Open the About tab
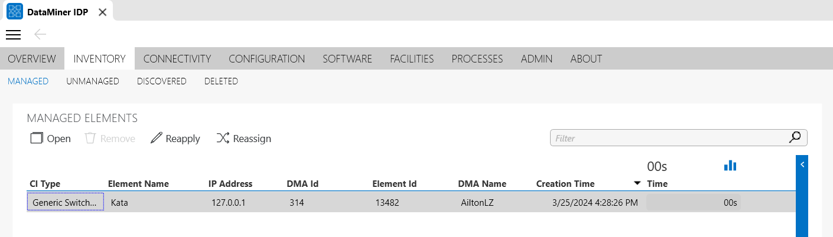The height and width of the screenshot is (237, 833). click(586, 58)
